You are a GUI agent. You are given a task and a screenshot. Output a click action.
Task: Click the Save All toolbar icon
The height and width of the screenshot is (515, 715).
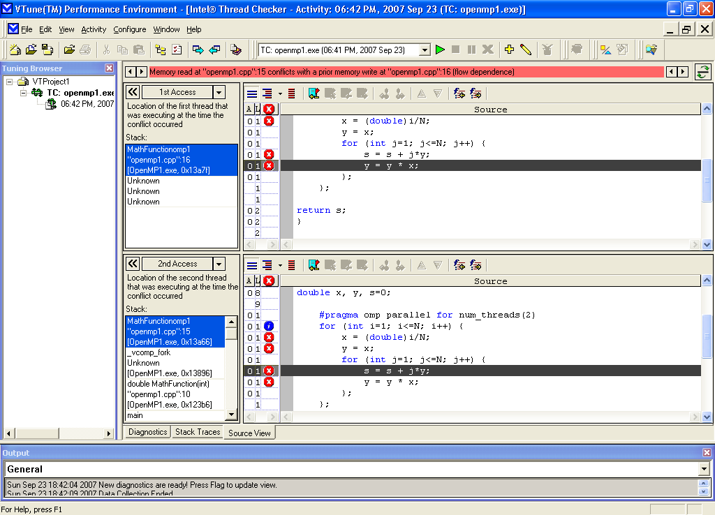click(47, 50)
